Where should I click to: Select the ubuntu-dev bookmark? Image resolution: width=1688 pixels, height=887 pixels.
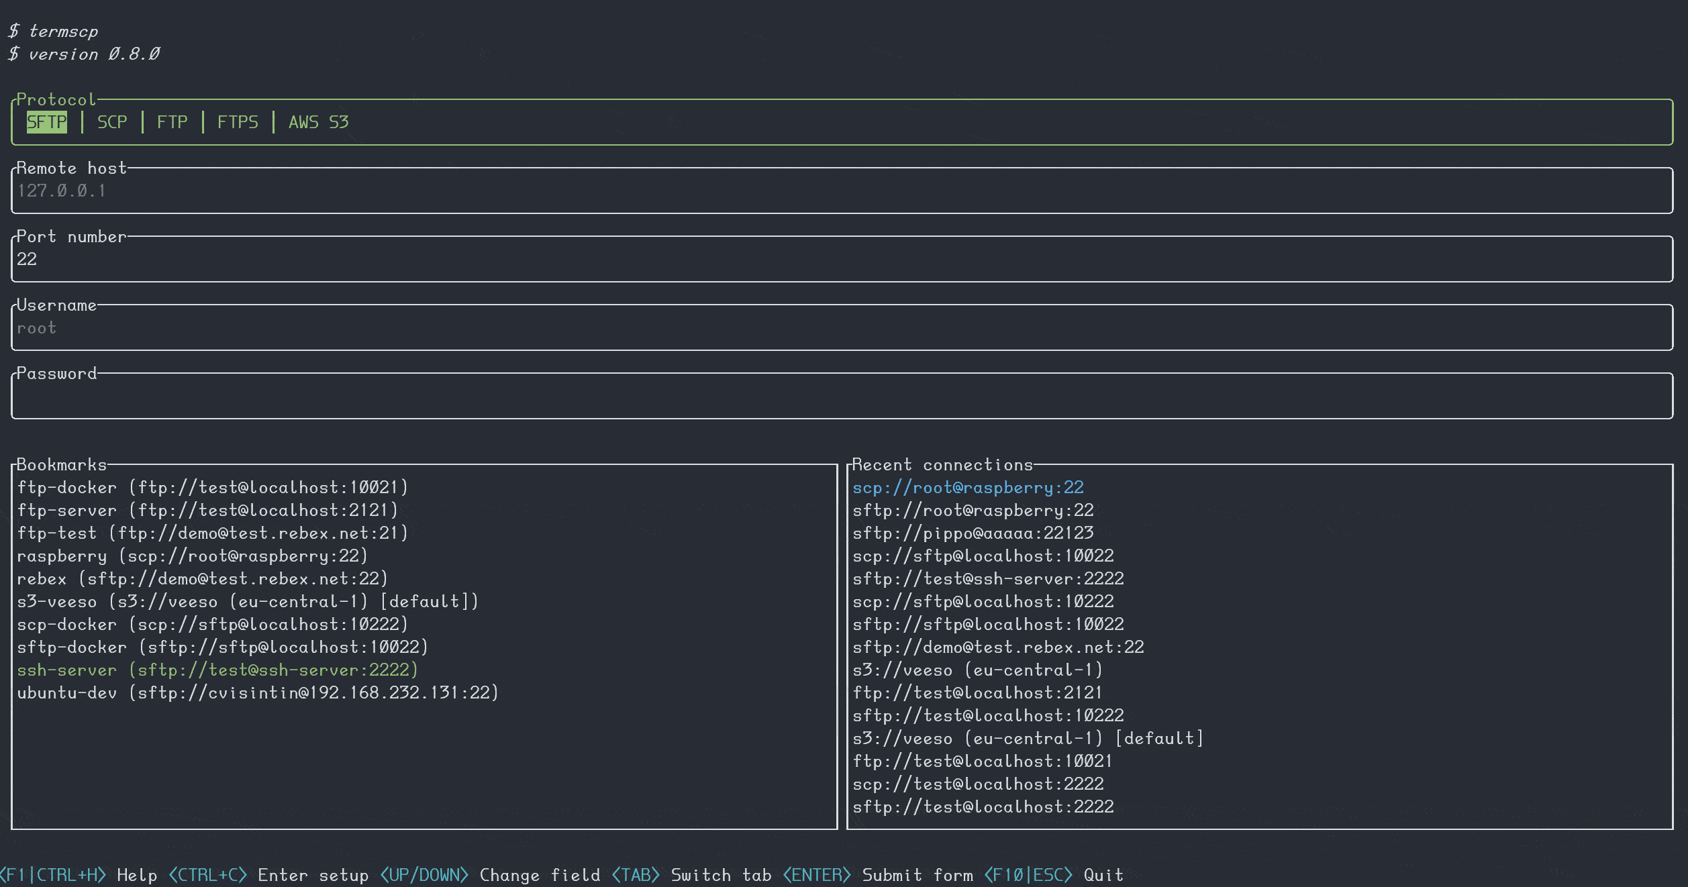[258, 692]
